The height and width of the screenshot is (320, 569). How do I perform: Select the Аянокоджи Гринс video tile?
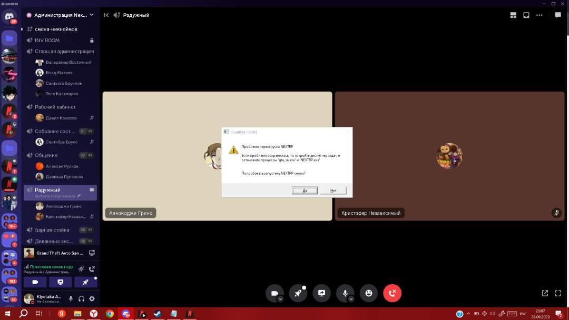point(217,156)
